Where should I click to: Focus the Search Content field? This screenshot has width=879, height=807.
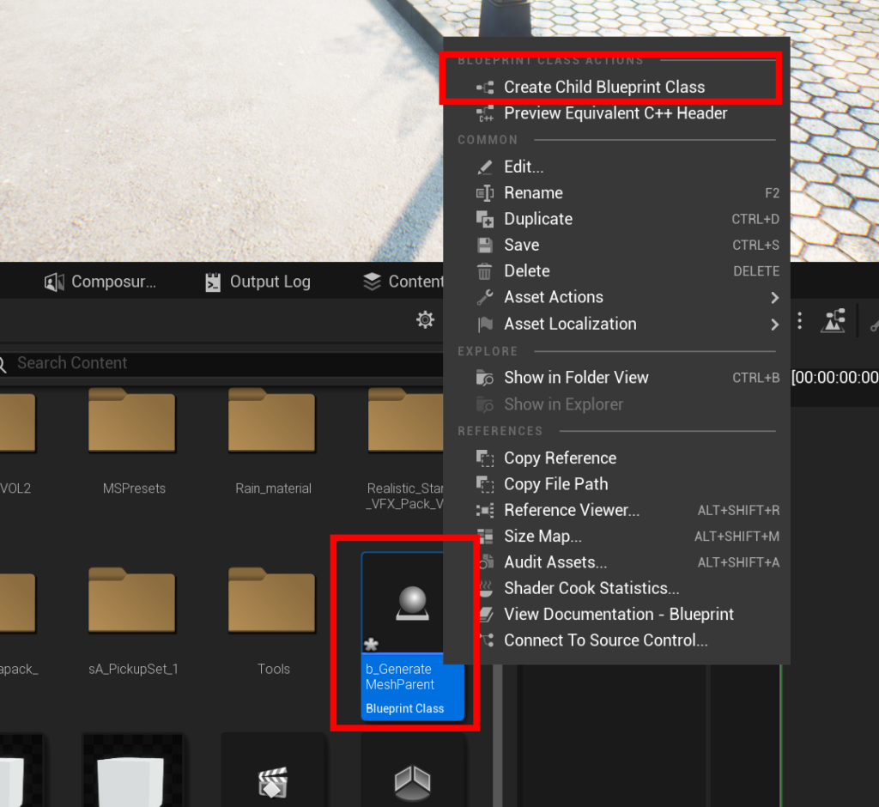221,363
